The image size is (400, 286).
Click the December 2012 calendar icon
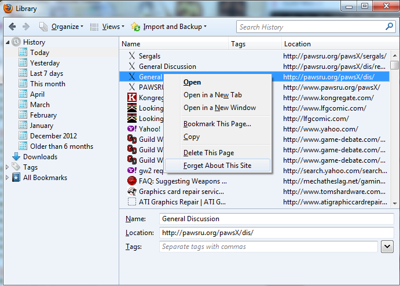(x=23, y=135)
